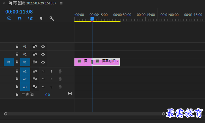The height and width of the screenshot is (123, 205).
Task: Mute audio track A3
Action: (x=43, y=87)
